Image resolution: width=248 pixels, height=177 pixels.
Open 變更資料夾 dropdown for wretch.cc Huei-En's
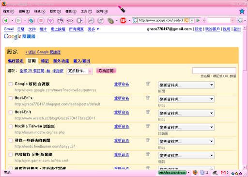click(186, 113)
